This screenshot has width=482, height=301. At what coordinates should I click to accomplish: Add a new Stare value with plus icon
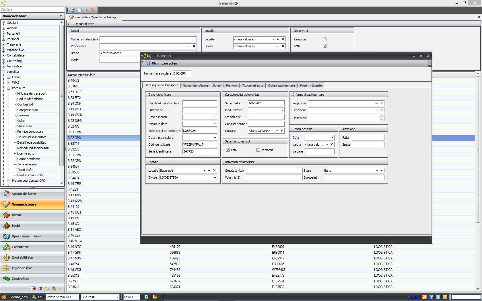click(x=382, y=171)
